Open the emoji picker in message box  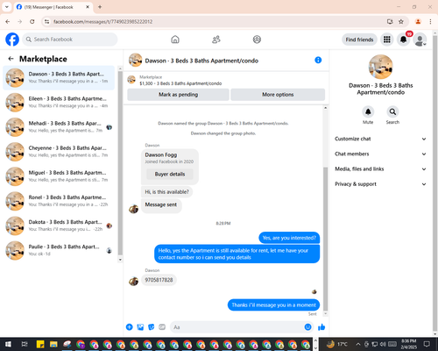click(307, 327)
